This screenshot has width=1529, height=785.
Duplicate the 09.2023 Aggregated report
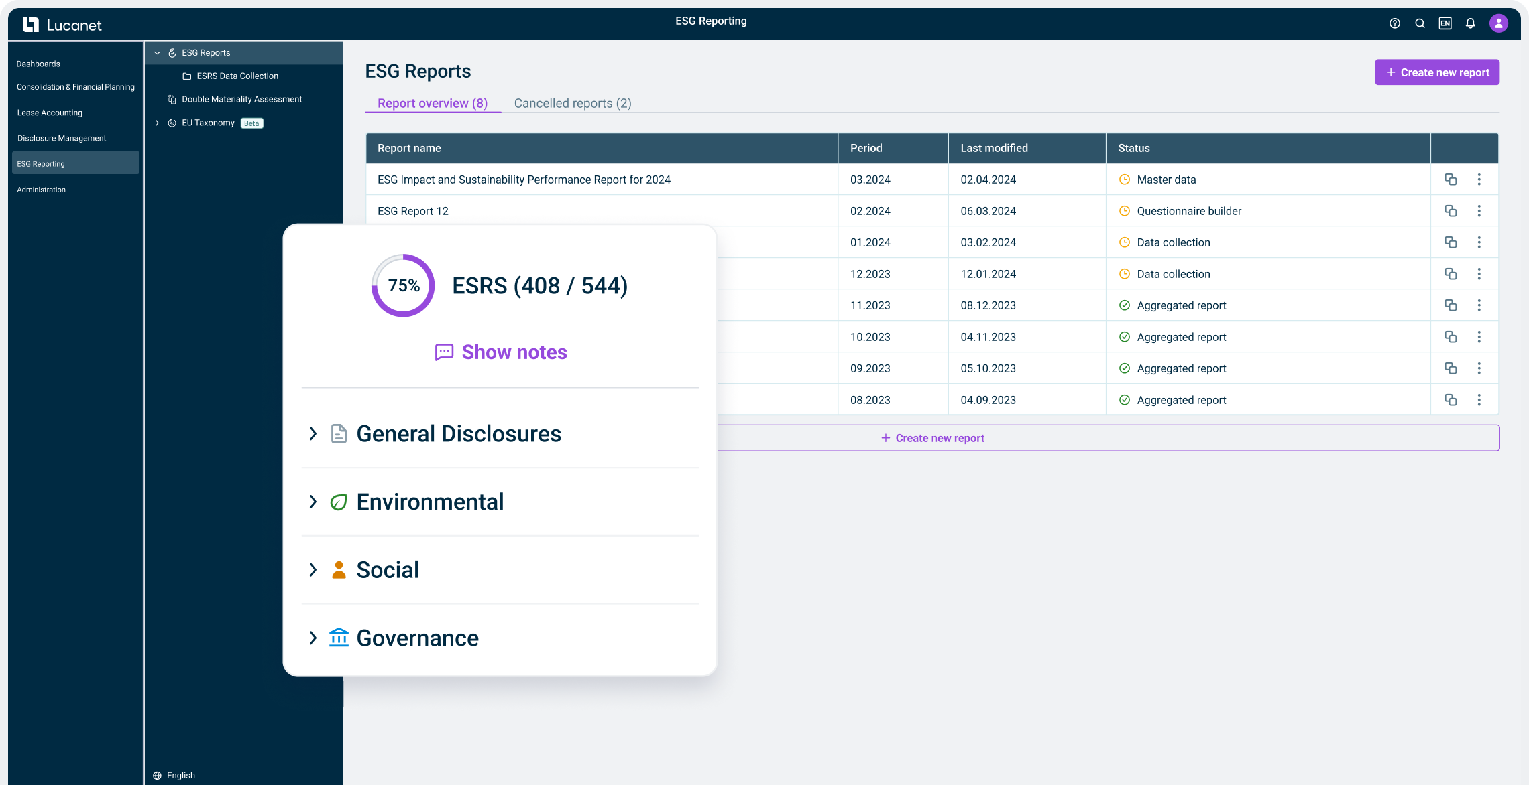point(1451,368)
